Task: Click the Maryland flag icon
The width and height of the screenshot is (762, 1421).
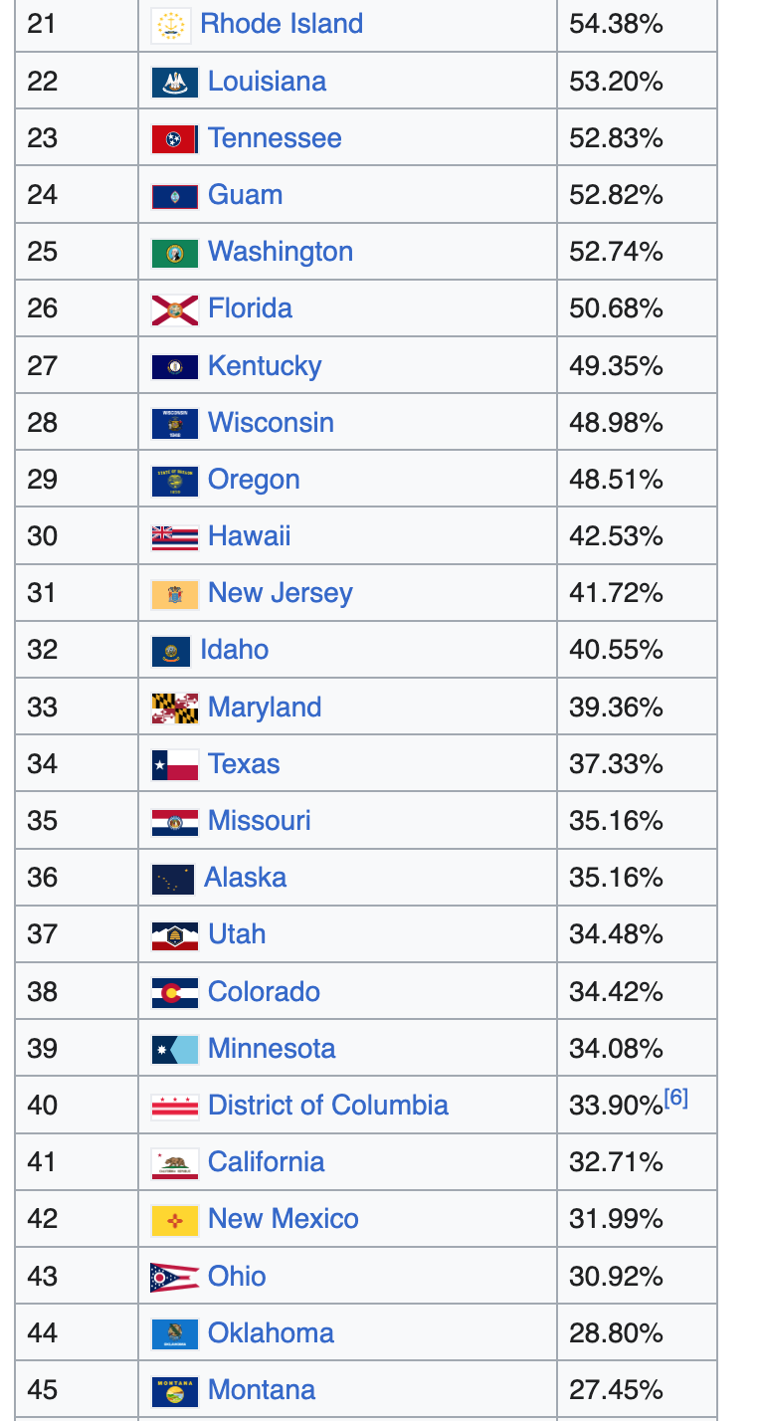Action: point(175,709)
